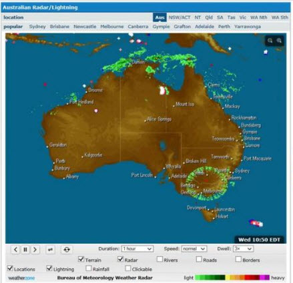This screenshot has width=293, height=283.
Task: Click the Alice Springs label on map
Action: click(x=159, y=119)
